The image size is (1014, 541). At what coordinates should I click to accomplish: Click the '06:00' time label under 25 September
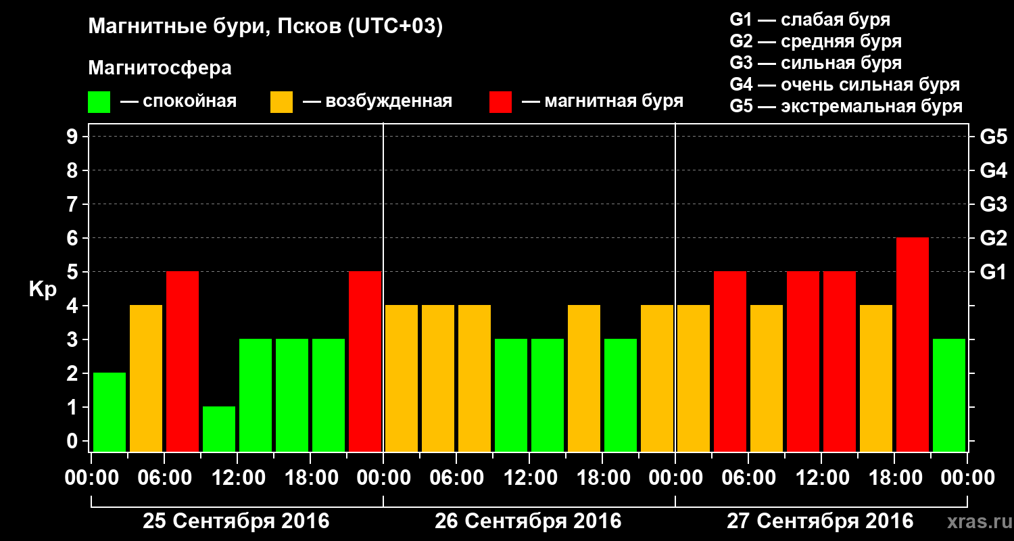[164, 478]
